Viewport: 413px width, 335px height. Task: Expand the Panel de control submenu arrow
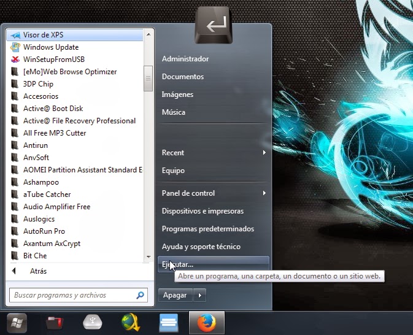[x=264, y=193]
